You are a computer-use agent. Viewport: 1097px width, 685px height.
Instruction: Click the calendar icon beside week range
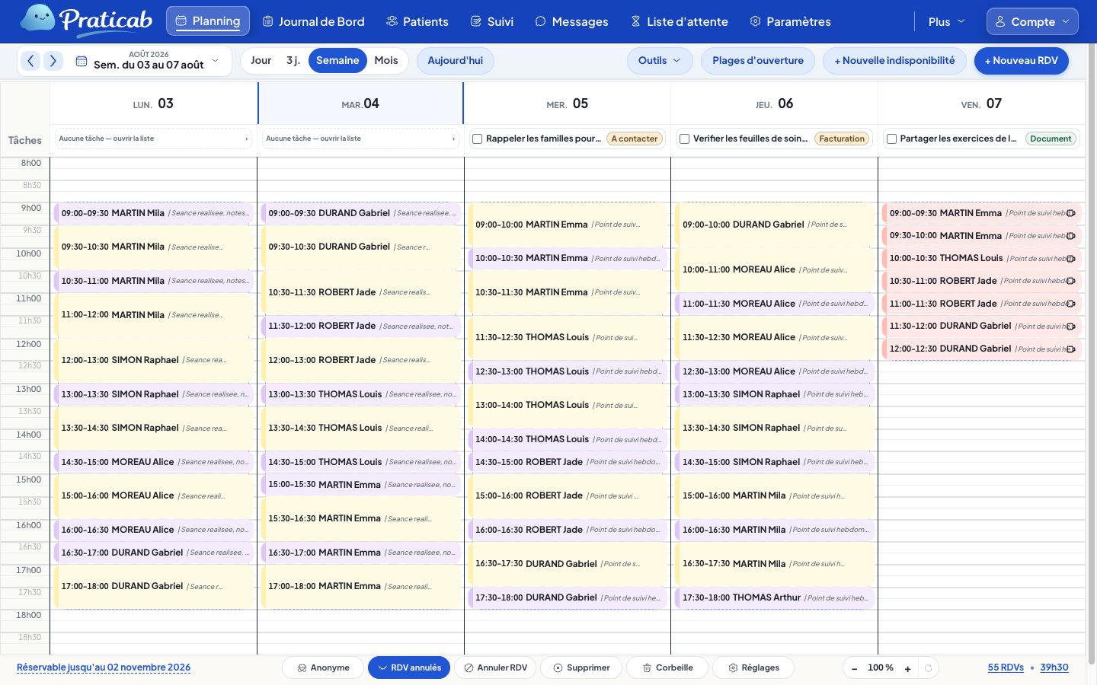point(82,61)
